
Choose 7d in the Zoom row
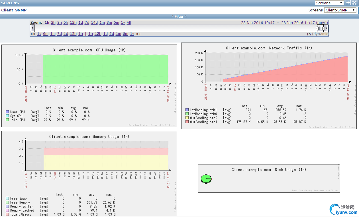click(87, 23)
